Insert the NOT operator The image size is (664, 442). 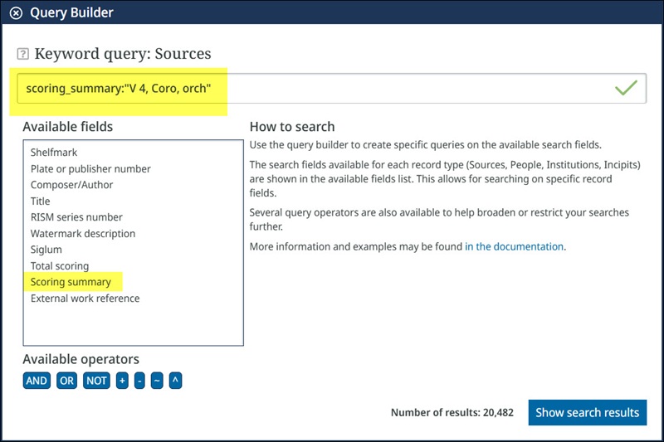[96, 381]
